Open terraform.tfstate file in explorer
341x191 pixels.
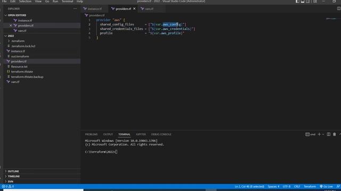(22, 72)
